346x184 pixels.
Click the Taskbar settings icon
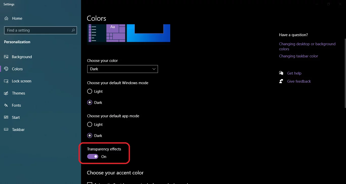point(7,130)
